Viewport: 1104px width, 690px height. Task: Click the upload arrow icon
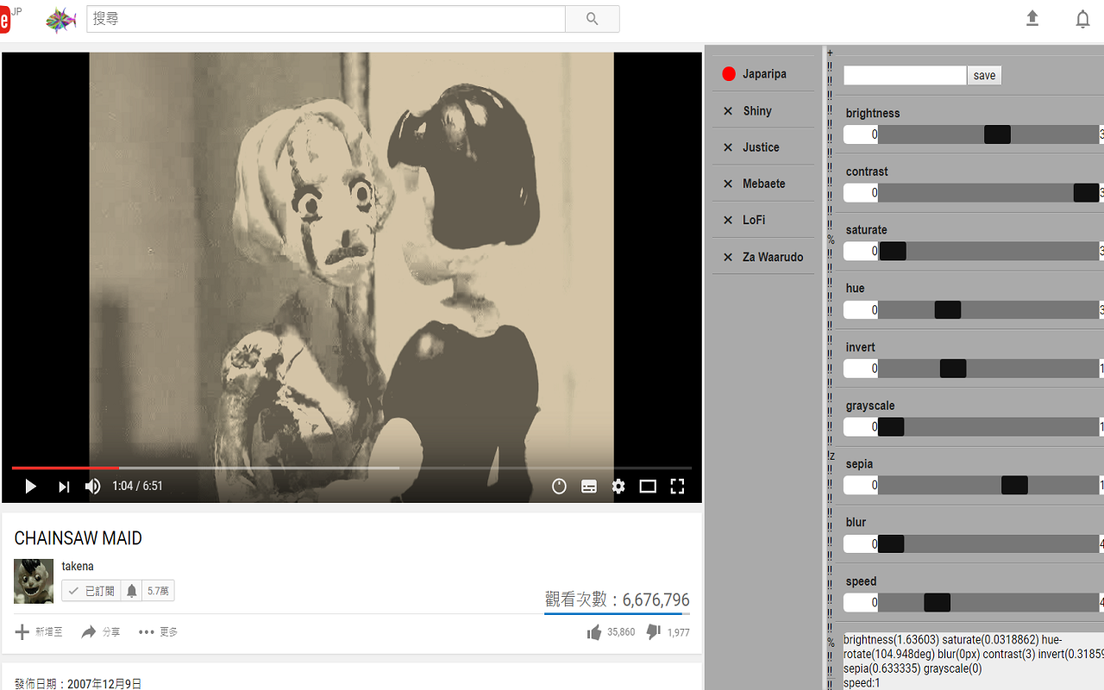coord(1032,18)
